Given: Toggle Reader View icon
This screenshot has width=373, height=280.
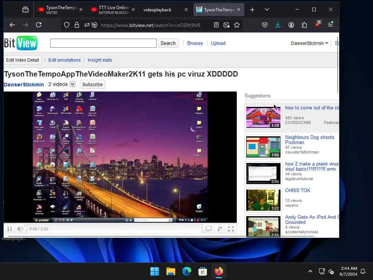Looking at the screenshot, I should (216, 25).
